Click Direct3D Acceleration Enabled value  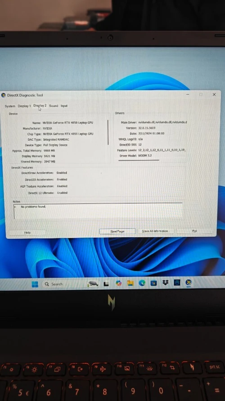(62, 180)
